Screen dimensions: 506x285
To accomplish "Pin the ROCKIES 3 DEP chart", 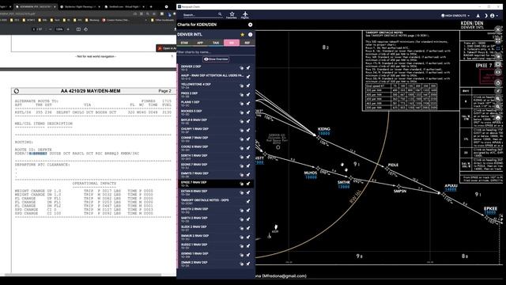I will coord(248,112).
